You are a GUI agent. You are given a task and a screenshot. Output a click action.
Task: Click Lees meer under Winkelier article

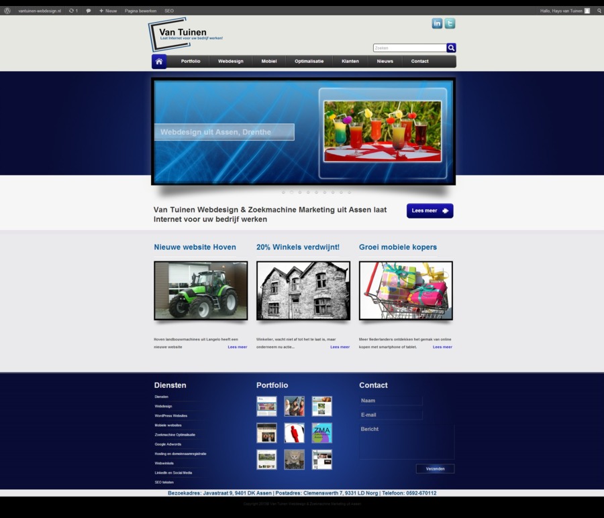(340, 347)
